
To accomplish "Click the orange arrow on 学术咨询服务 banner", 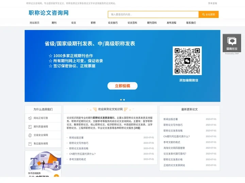I will coord(56,176).
